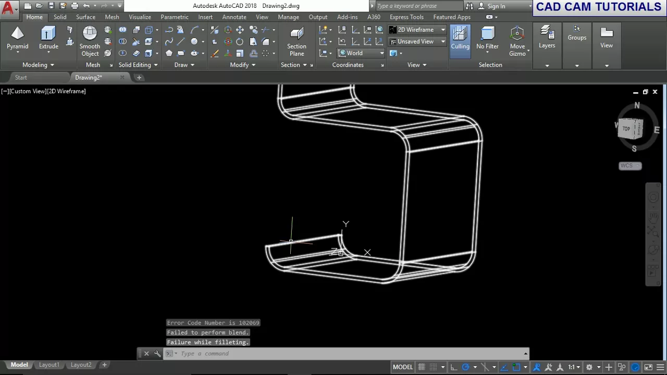Click the Erase modify icon
Viewport: 667px width, 375px height.
pos(214,53)
